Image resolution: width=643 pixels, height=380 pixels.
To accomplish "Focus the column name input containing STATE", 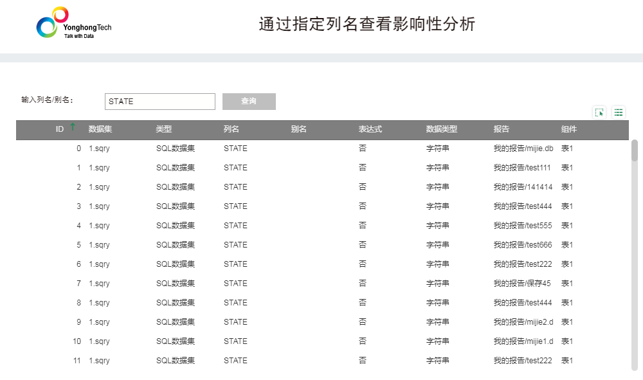I will pyautogui.click(x=159, y=102).
